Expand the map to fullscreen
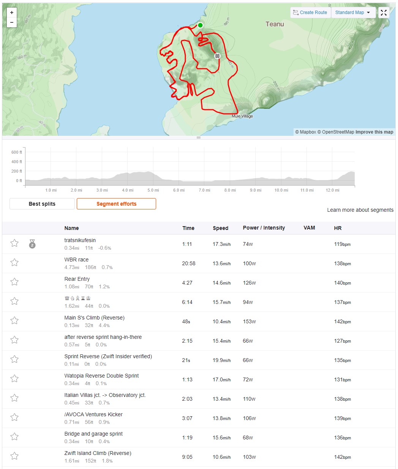The width and height of the screenshot is (398, 469). 384,13
